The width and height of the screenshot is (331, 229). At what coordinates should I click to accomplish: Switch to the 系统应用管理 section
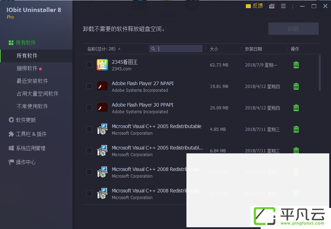31,148
